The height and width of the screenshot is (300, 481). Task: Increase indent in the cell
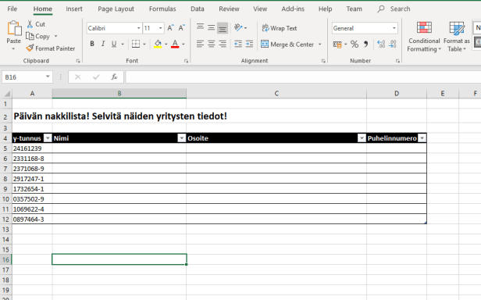click(x=249, y=44)
